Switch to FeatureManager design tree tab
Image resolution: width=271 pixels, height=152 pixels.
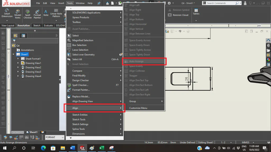pos(15,36)
